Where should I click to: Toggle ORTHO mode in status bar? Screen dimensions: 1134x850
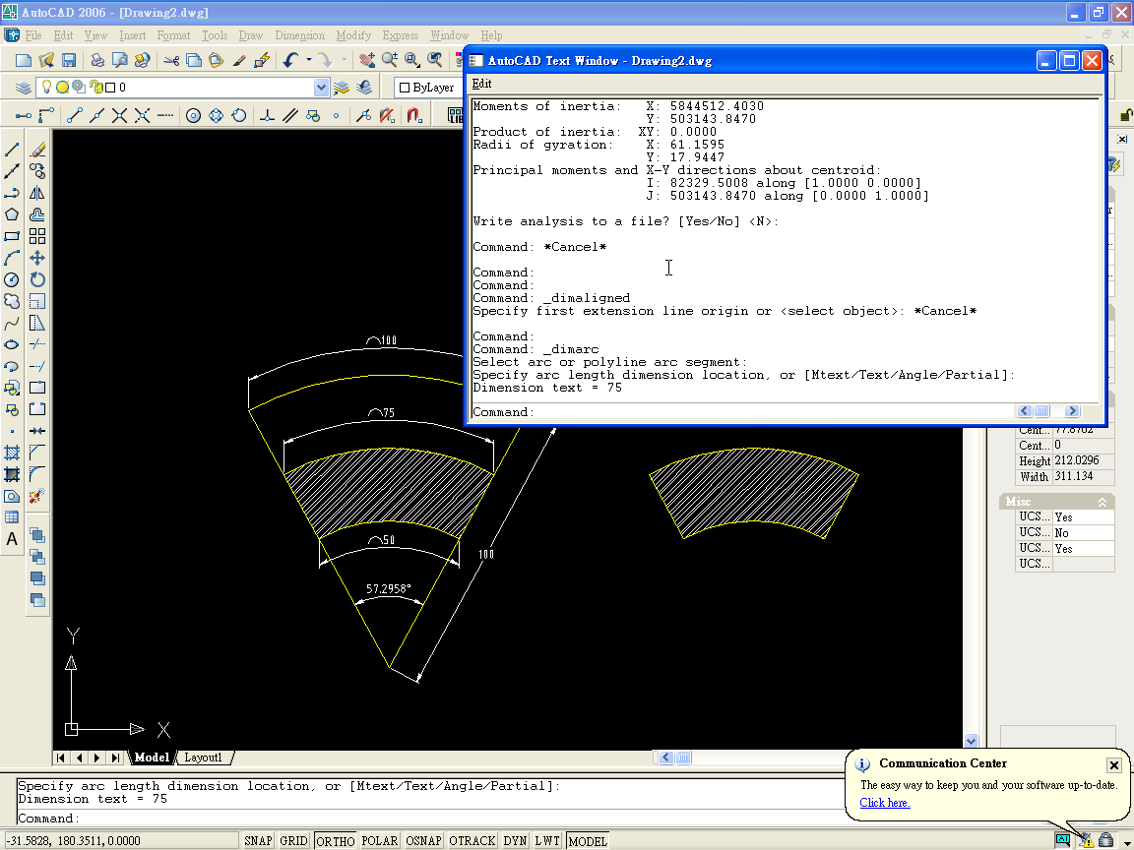[x=336, y=840]
